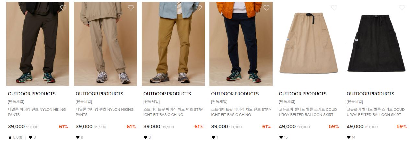View the beige belted balloon skirt image
This screenshot has width=412, height=147.
[x=309, y=44]
